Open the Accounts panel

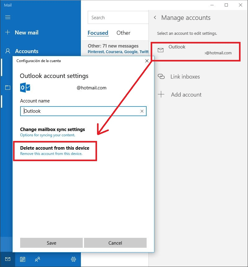(x=26, y=51)
